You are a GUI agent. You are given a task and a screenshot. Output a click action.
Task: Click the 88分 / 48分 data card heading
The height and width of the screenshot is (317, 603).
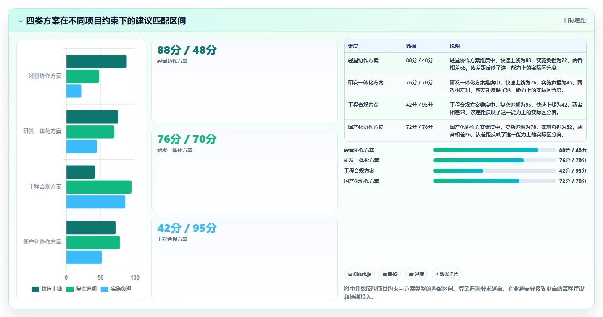click(187, 50)
